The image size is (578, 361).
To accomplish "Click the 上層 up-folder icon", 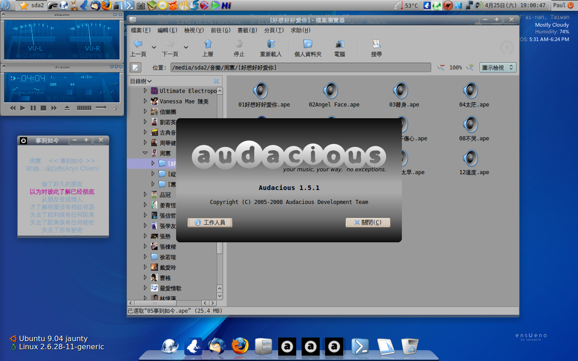I will (208, 44).
